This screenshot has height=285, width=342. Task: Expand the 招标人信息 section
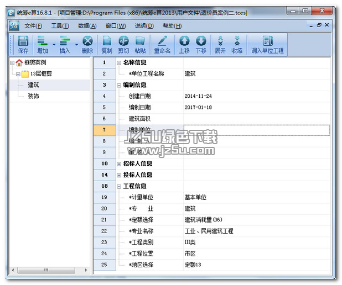(x=119, y=164)
